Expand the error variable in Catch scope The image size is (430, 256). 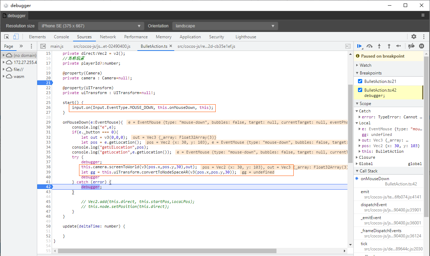point(360,117)
